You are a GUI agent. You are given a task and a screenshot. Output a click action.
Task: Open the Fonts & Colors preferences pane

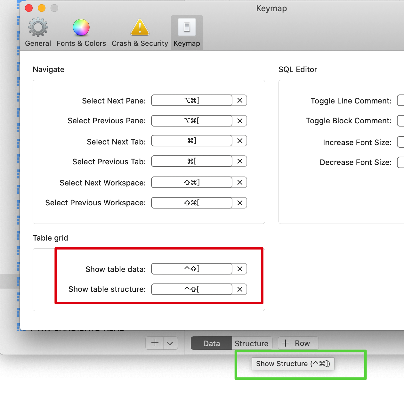(81, 32)
